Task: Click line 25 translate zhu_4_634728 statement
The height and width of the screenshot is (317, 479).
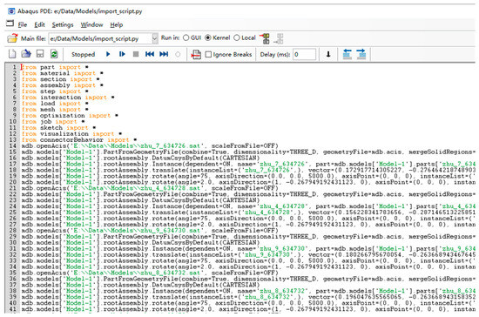Action: point(248,212)
